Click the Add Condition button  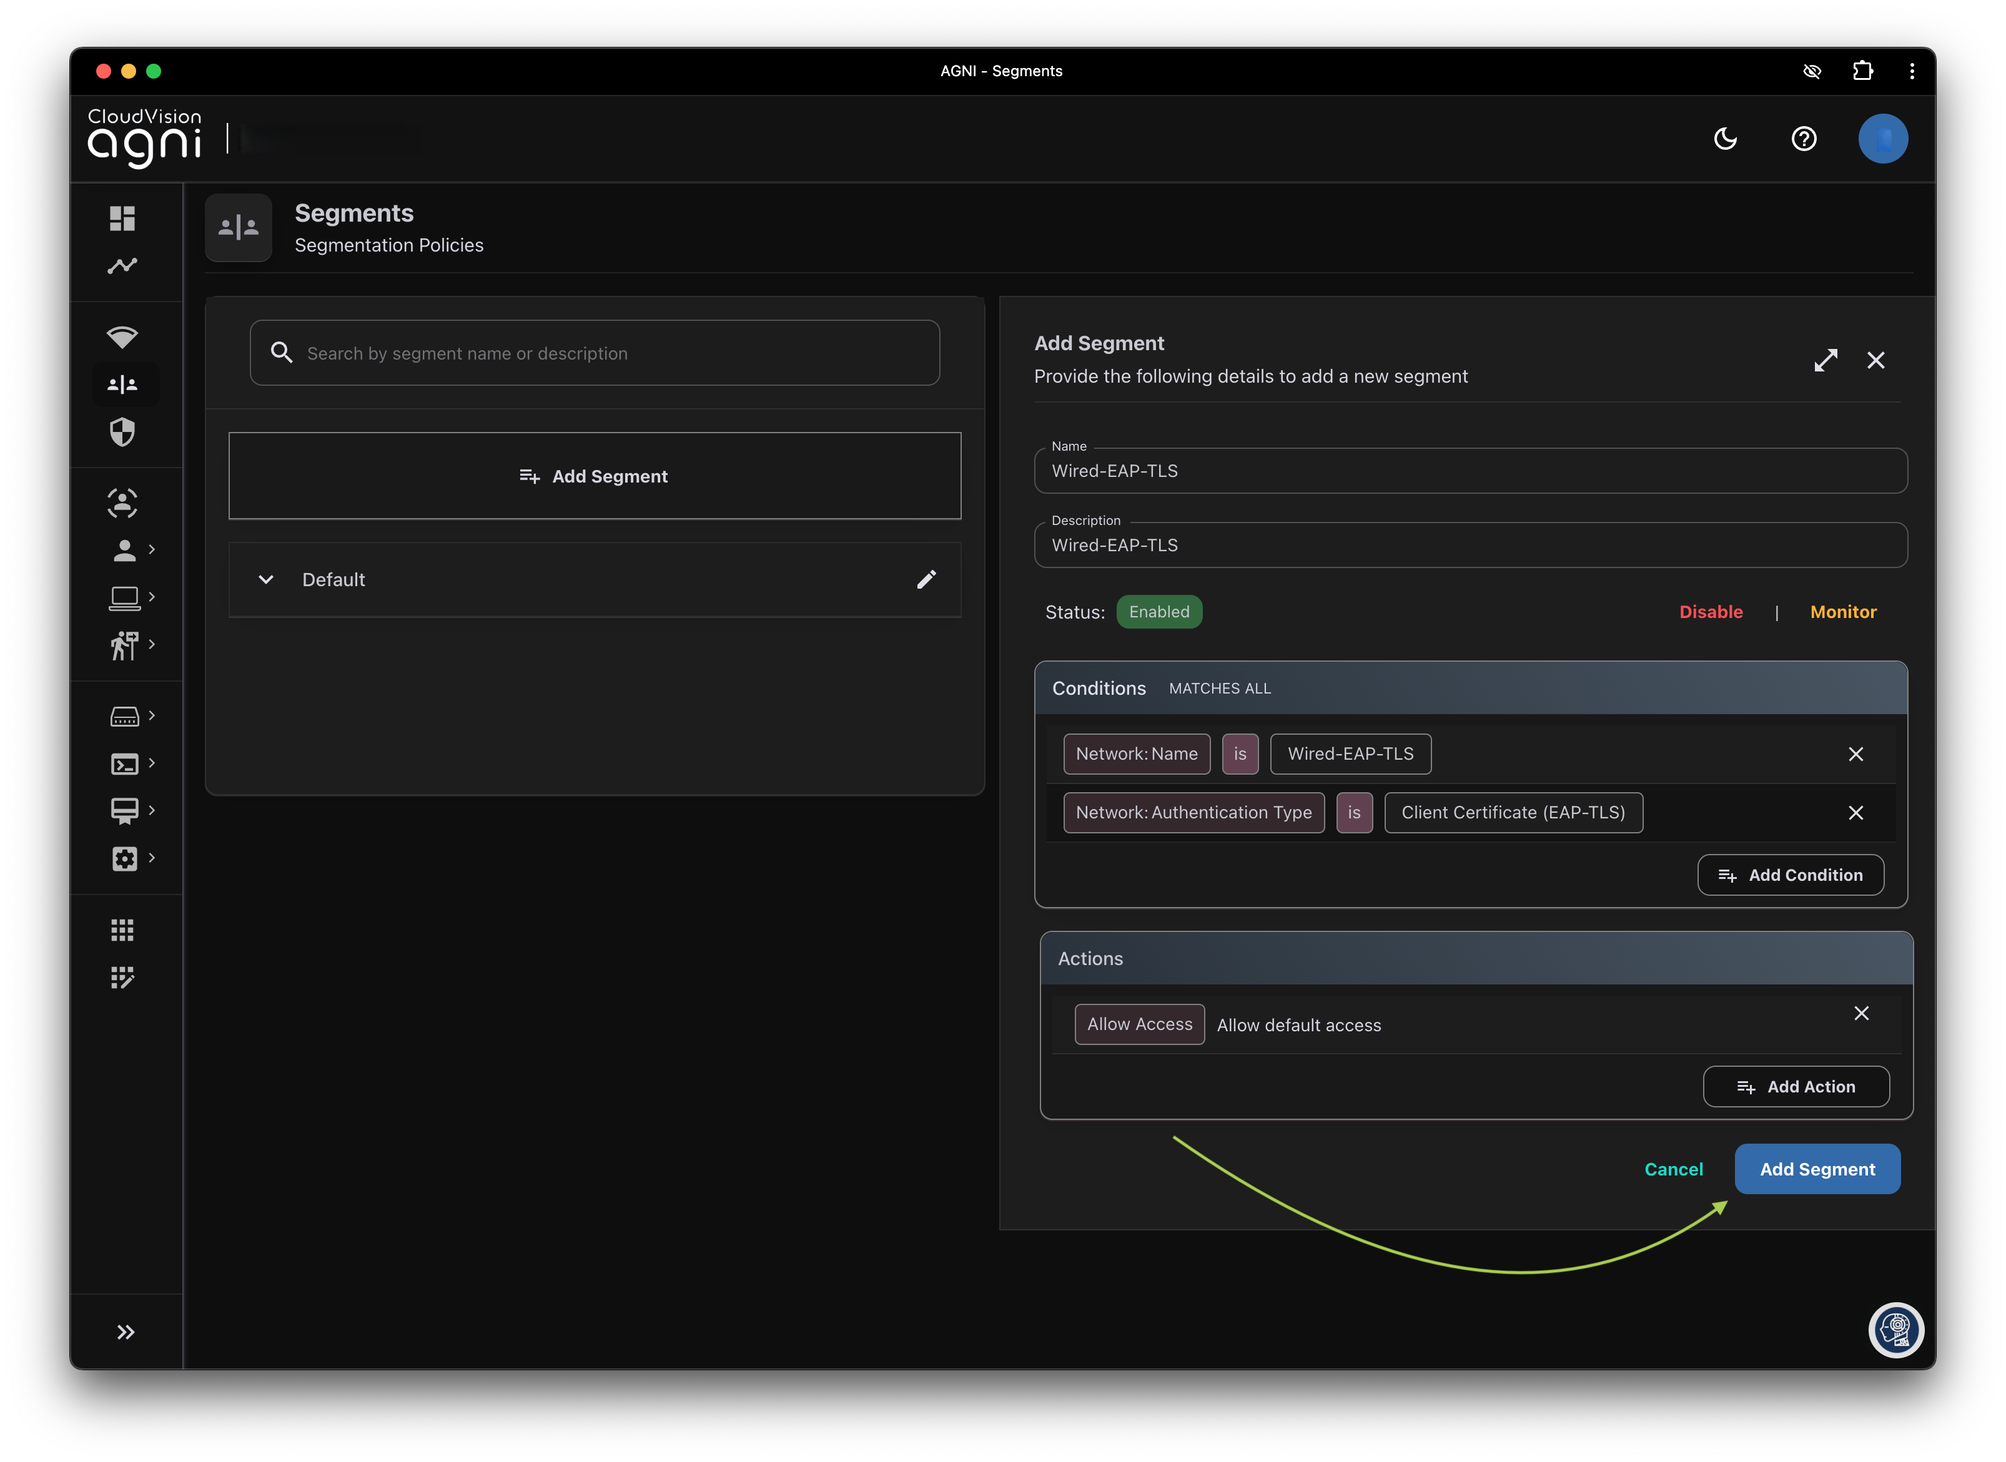pos(1790,875)
